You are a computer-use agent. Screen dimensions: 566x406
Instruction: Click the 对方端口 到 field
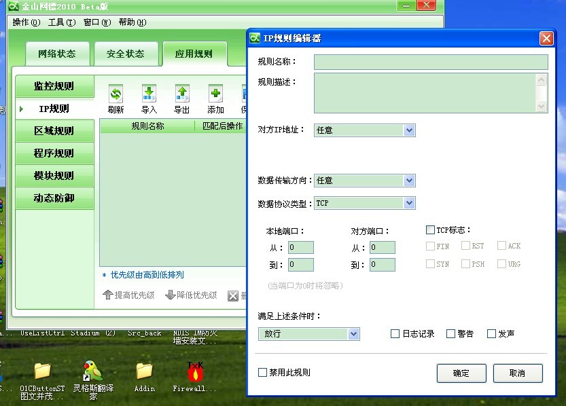point(383,265)
